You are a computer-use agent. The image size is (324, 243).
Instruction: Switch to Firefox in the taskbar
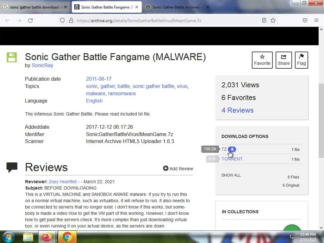tap(47, 237)
